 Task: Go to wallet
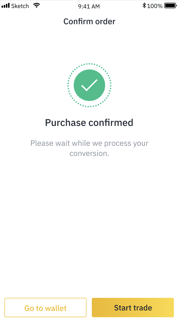tap(45, 308)
